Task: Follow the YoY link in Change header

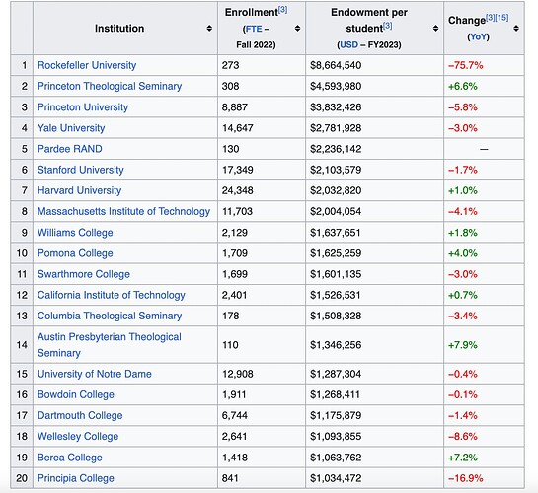Action: [479, 36]
